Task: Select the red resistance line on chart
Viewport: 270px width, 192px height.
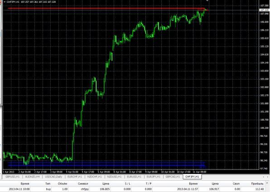Action: [107, 8]
